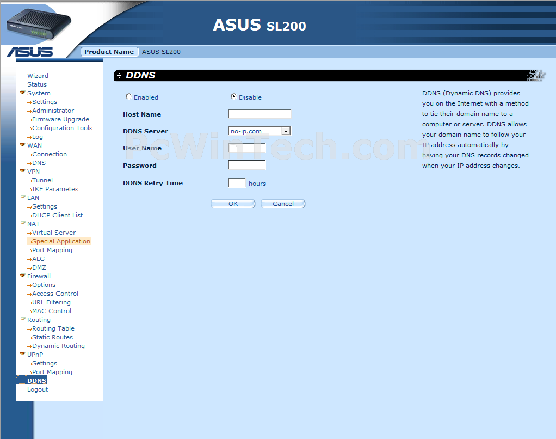The image size is (556, 439).
Task: Go to System Settings
Action: tap(45, 102)
